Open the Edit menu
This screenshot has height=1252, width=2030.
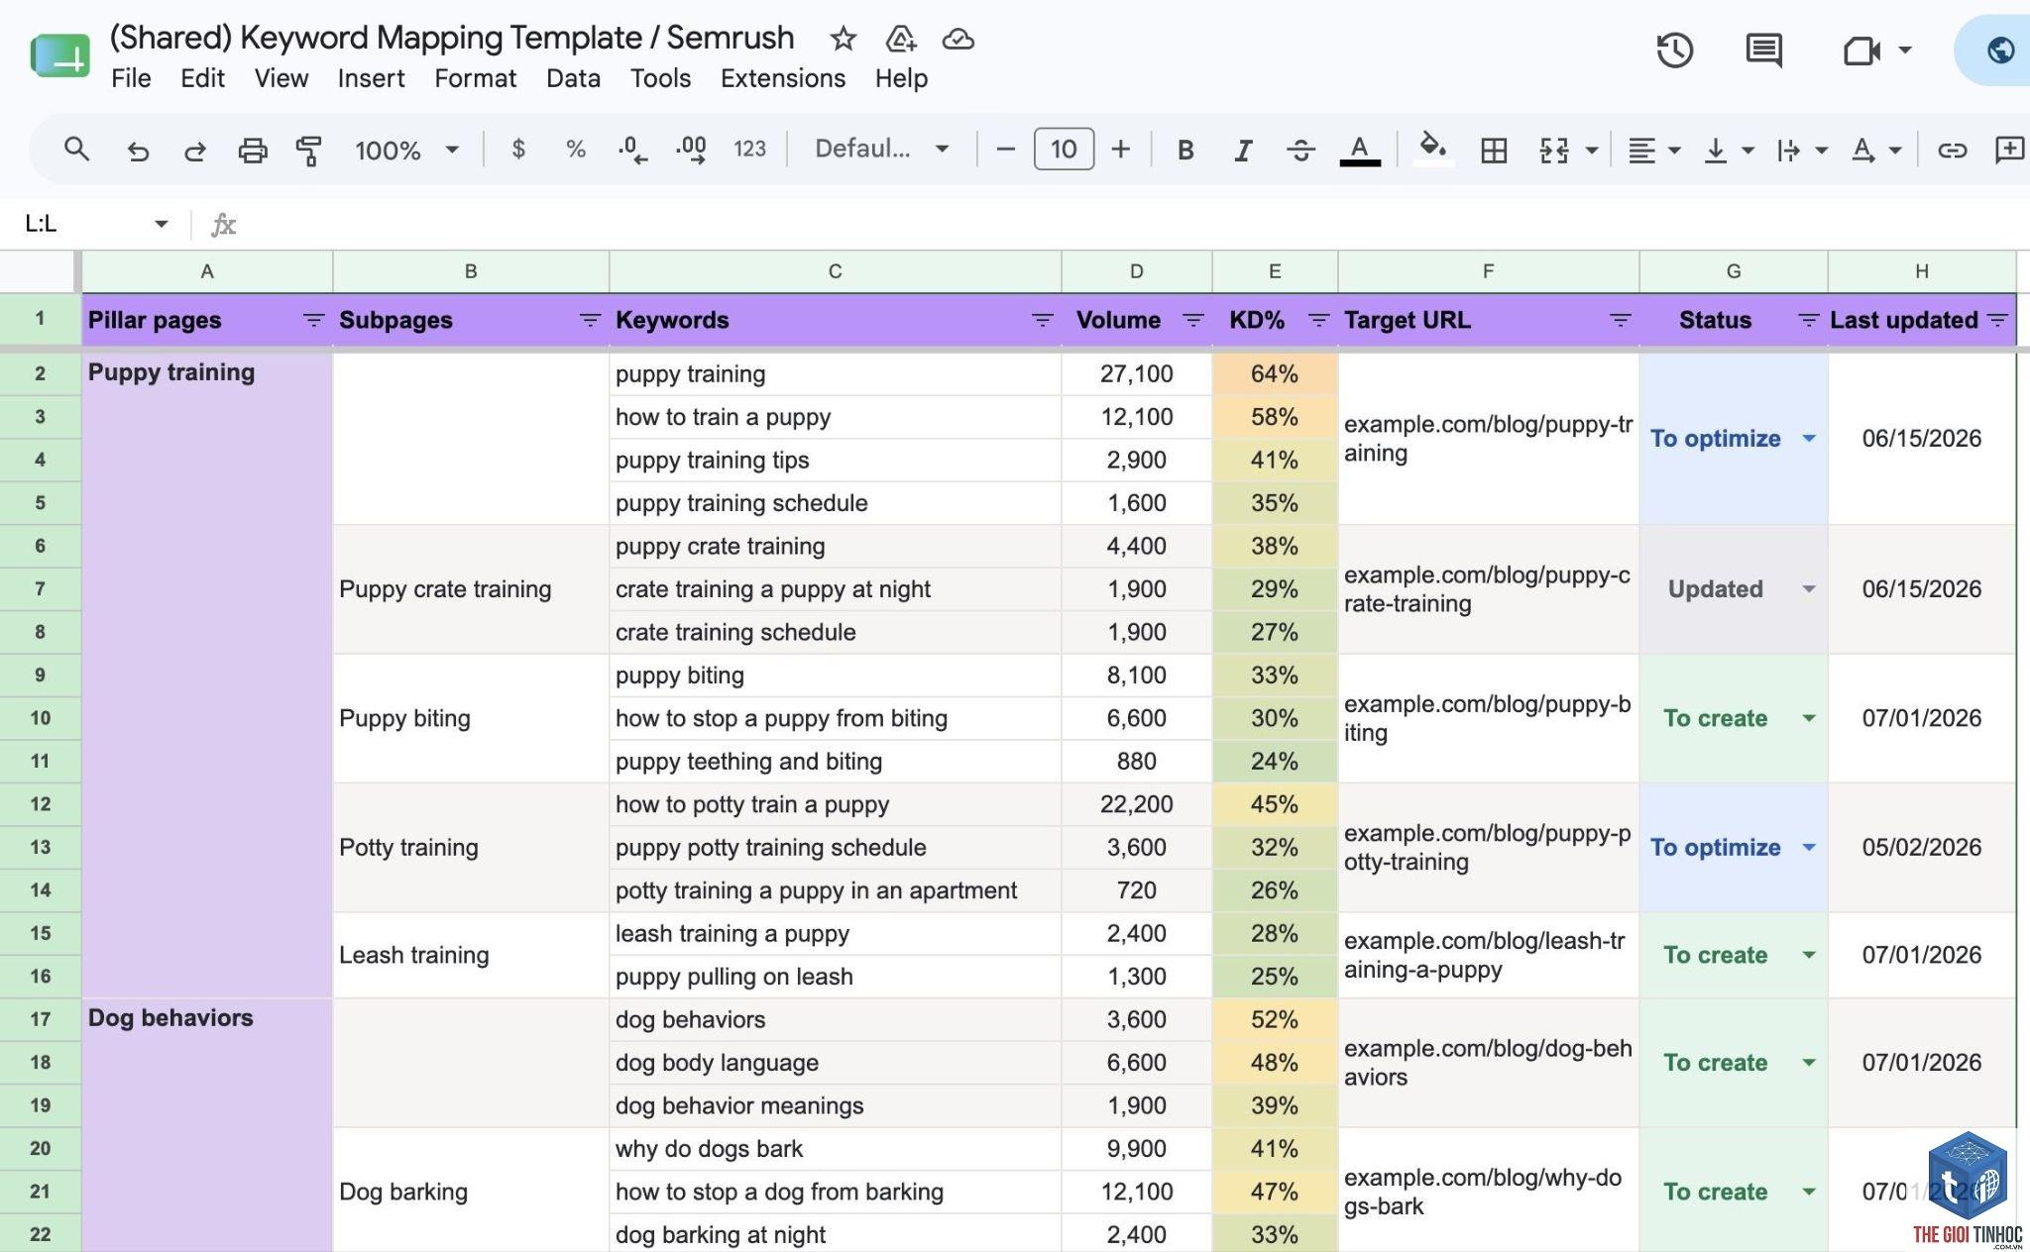(202, 78)
